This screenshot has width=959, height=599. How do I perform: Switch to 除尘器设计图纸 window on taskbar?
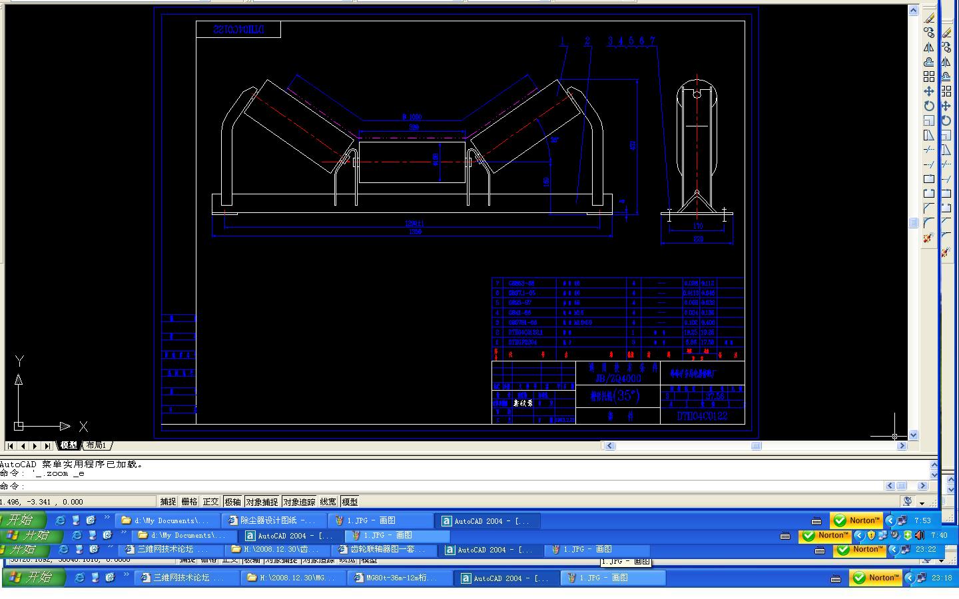pyautogui.click(x=276, y=520)
